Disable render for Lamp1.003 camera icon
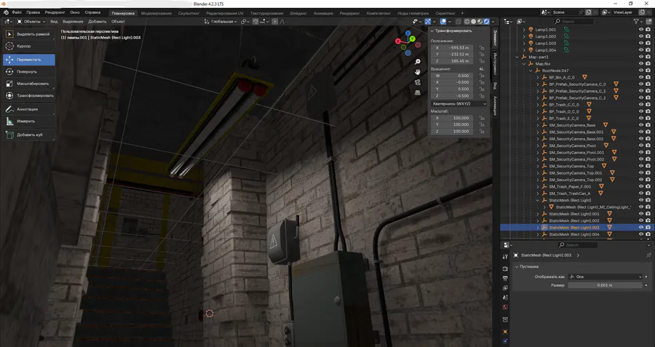The image size is (655, 347). (648, 43)
